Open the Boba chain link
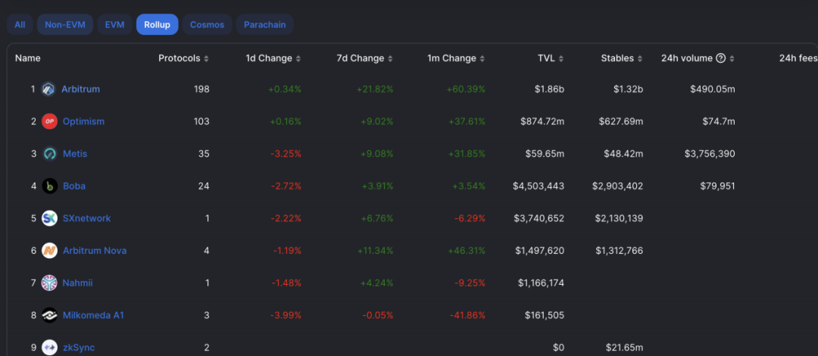 74,186
